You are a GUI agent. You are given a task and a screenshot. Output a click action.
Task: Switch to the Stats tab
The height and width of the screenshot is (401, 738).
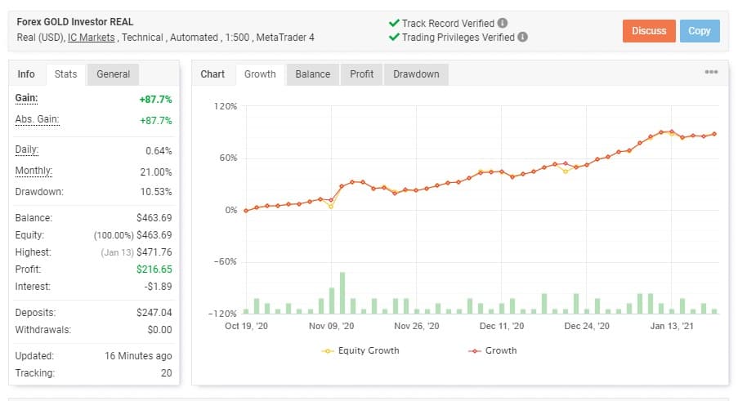click(65, 74)
